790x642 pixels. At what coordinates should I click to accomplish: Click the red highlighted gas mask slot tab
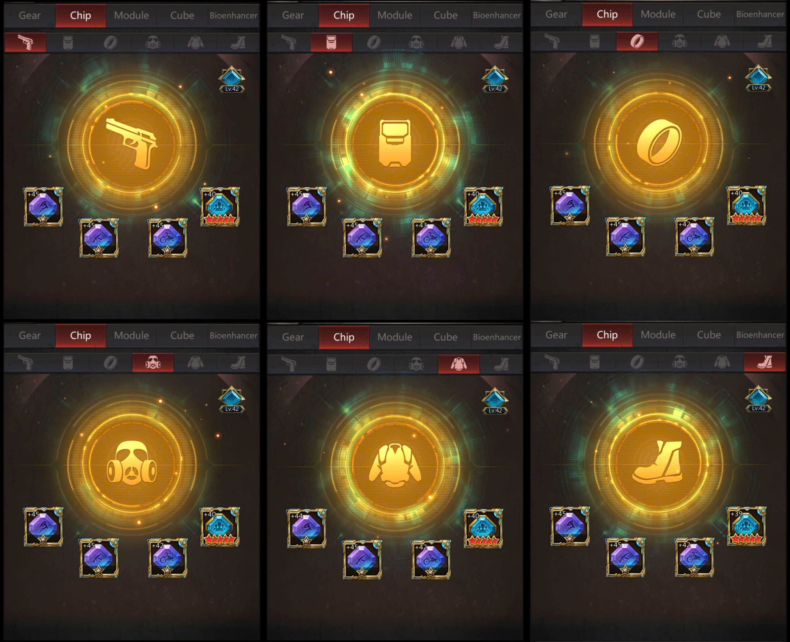pyautogui.click(x=153, y=362)
